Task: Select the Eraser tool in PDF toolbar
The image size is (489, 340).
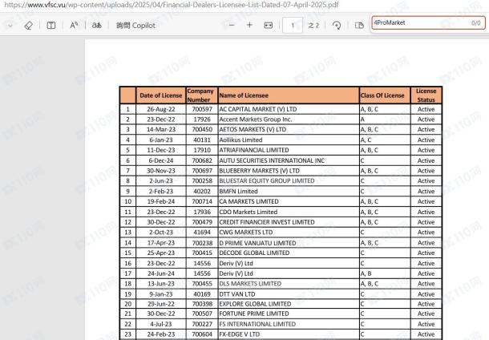Action: [28, 26]
